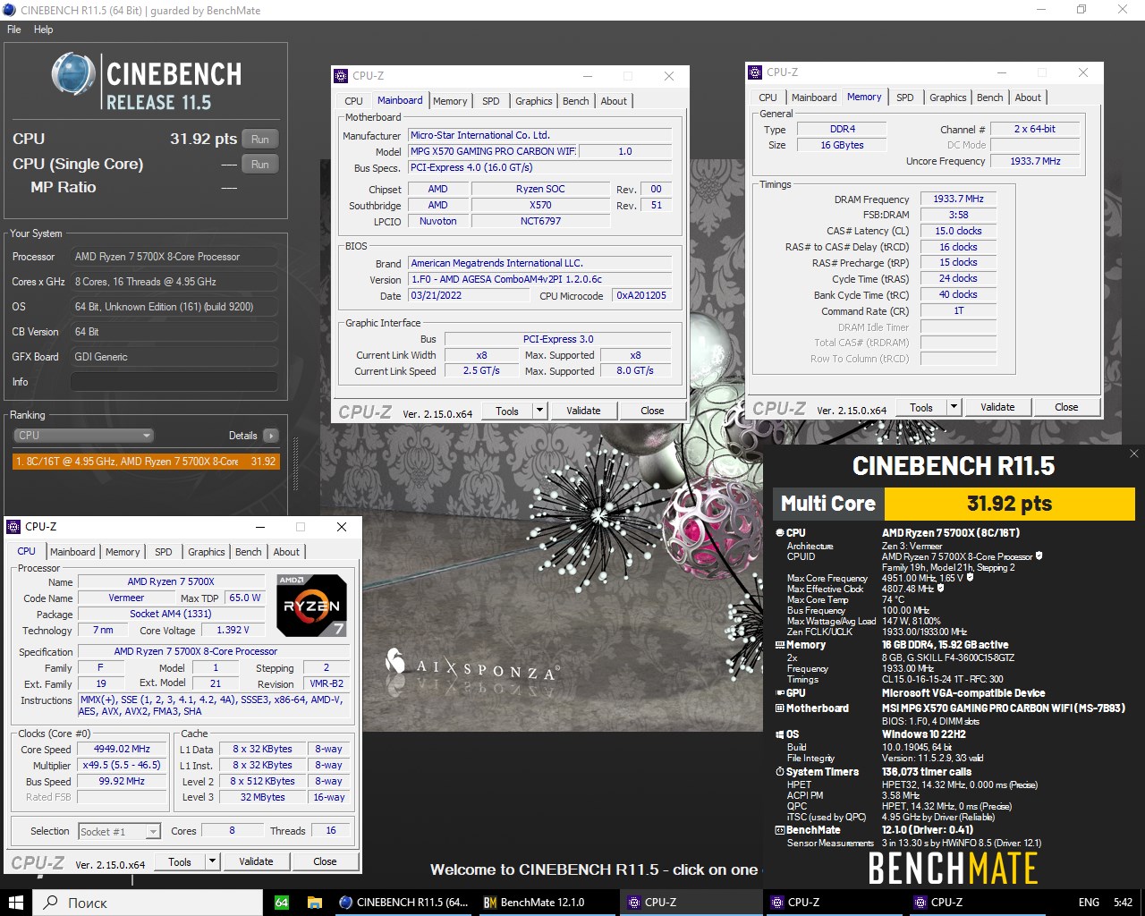Click Close button in the Memory CPU-Z window
The image size is (1145, 916).
(x=1066, y=407)
